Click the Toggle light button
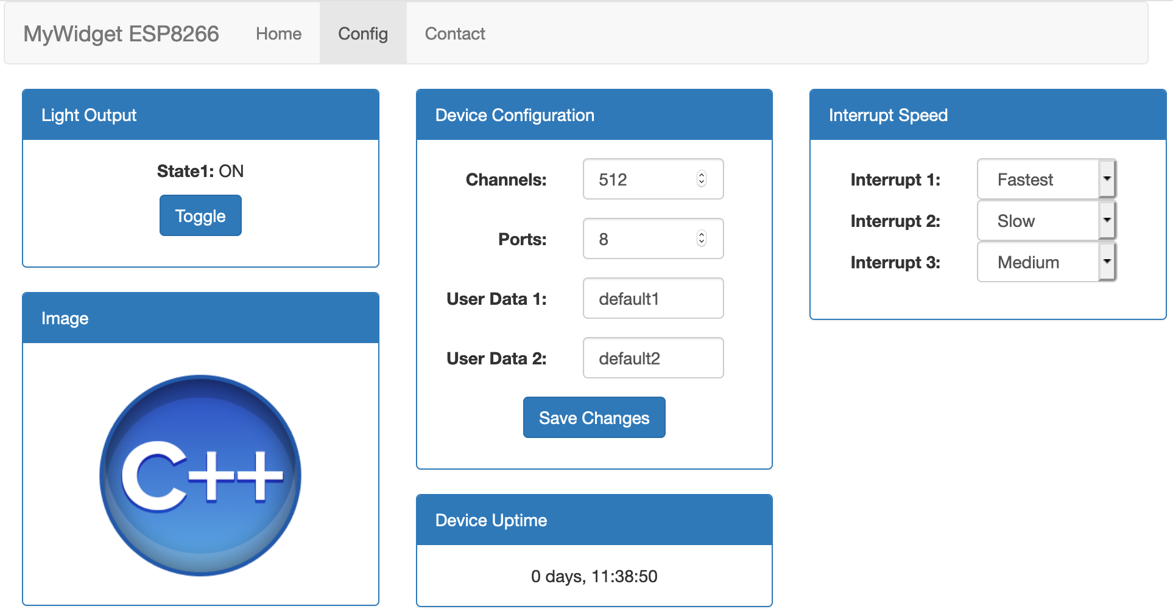Screen dimensions: 1173x612 (200, 215)
